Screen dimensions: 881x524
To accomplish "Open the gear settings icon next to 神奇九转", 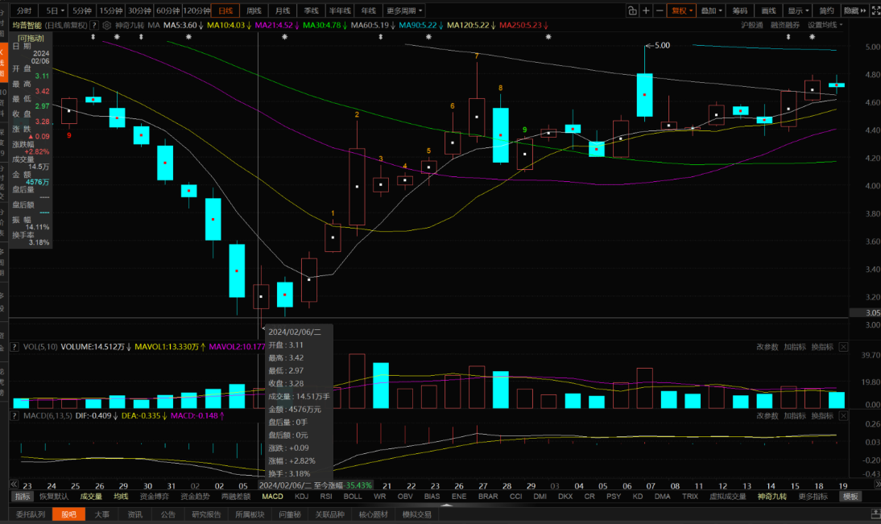I will coord(108,25).
